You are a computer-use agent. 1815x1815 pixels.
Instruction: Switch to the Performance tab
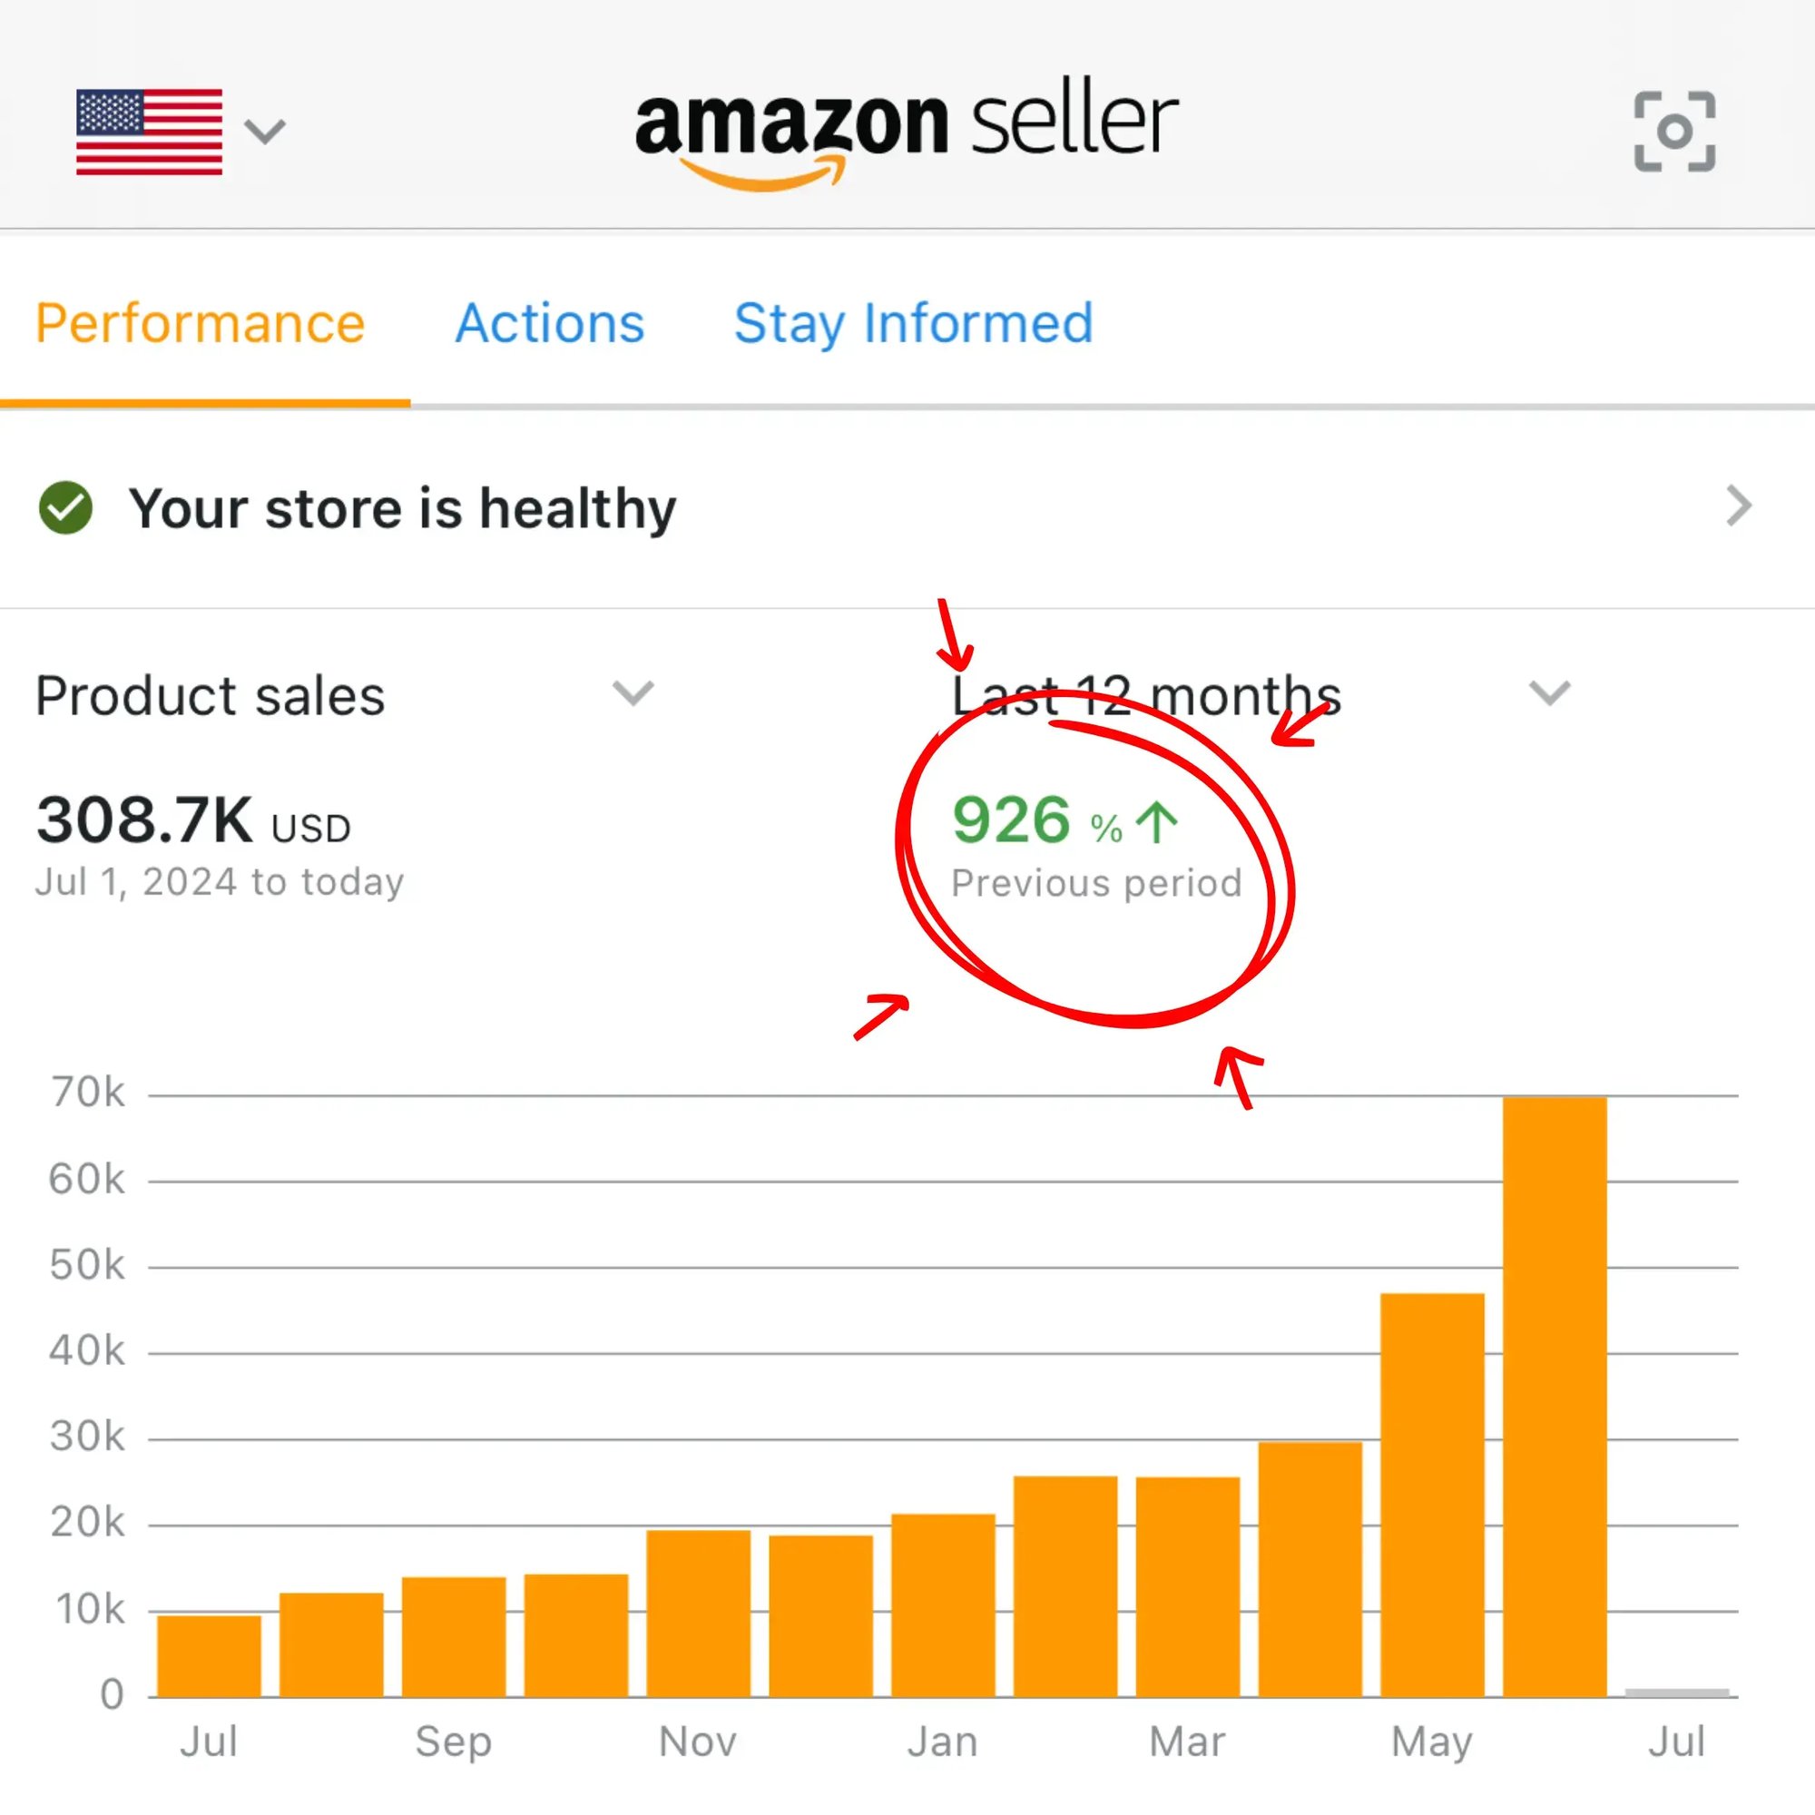[x=200, y=324]
